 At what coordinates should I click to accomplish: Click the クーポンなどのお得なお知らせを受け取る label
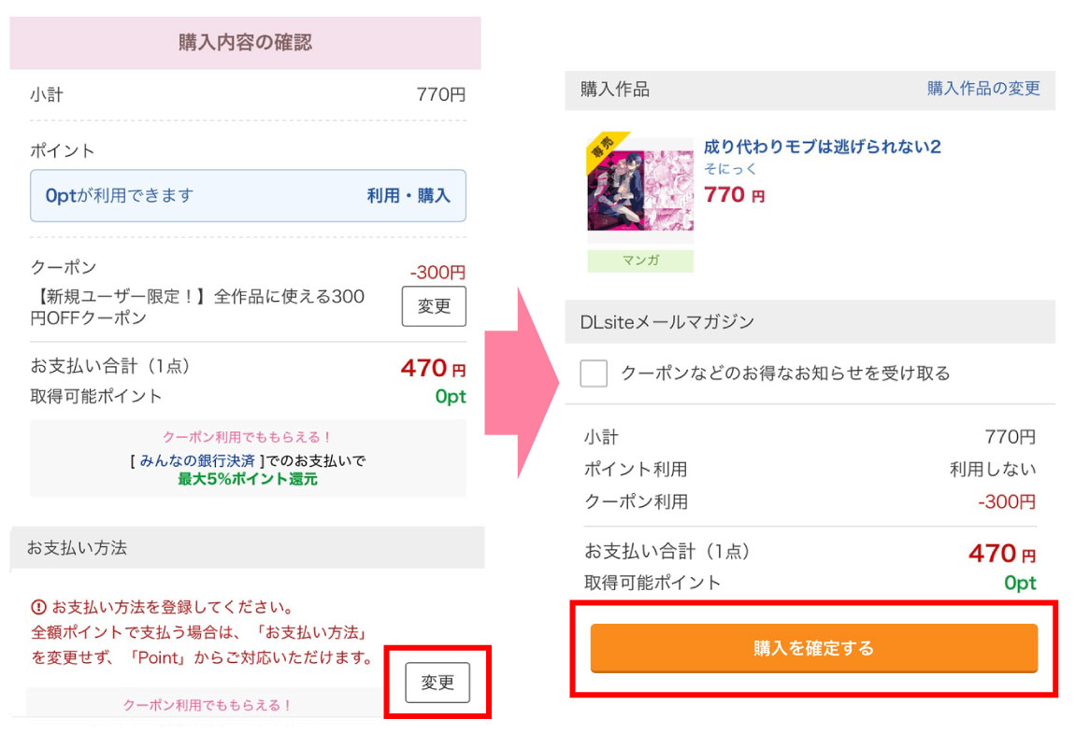pos(785,373)
